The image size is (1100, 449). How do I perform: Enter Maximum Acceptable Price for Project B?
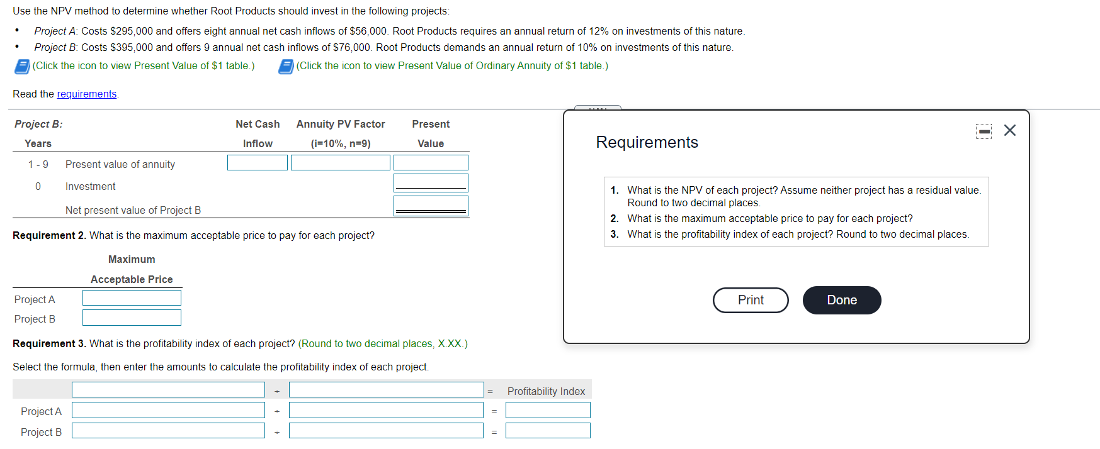(131, 317)
